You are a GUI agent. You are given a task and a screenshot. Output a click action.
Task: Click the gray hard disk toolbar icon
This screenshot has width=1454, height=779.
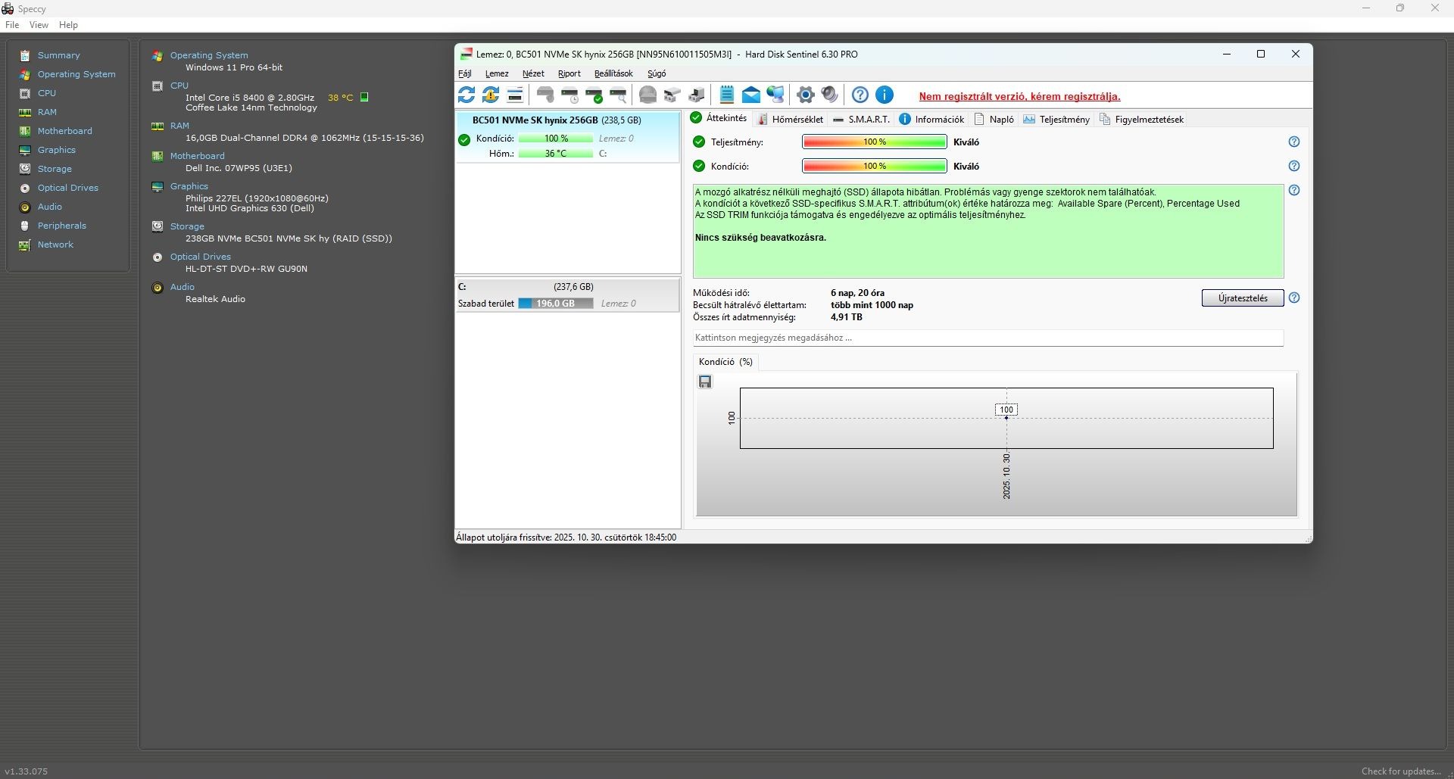(545, 95)
